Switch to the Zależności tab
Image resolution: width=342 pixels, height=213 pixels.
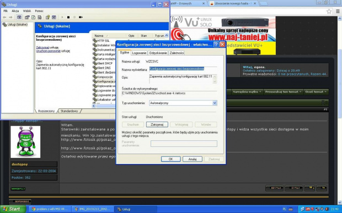pos(177,53)
